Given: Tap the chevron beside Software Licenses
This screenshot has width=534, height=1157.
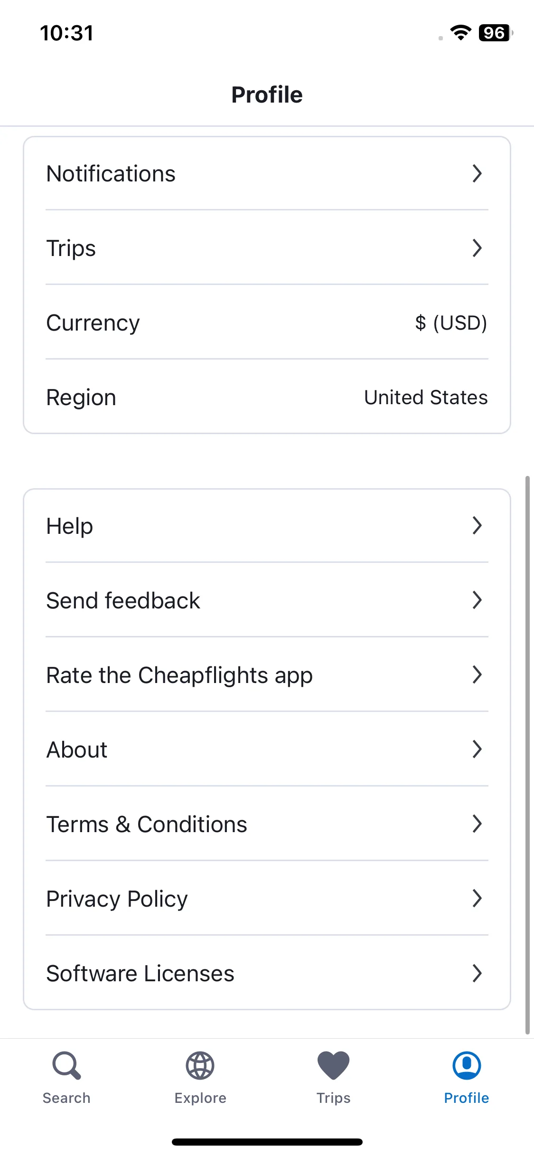Looking at the screenshot, I should [x=477, y=973].
